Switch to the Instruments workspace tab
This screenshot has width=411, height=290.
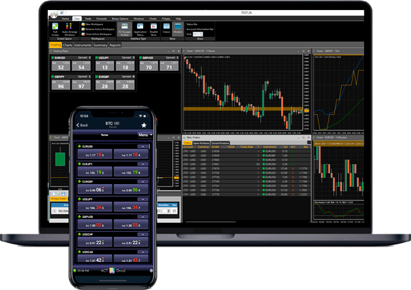point(82,45)
